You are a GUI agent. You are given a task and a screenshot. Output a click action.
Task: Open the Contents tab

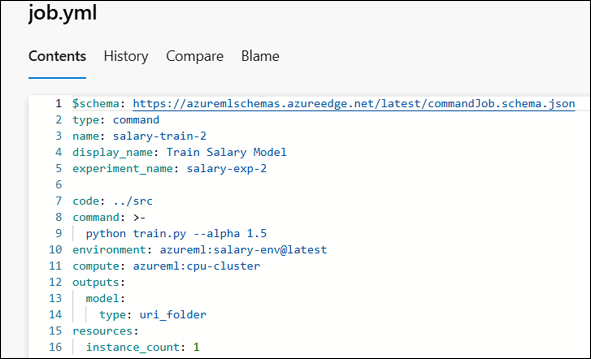coord(57,56)
